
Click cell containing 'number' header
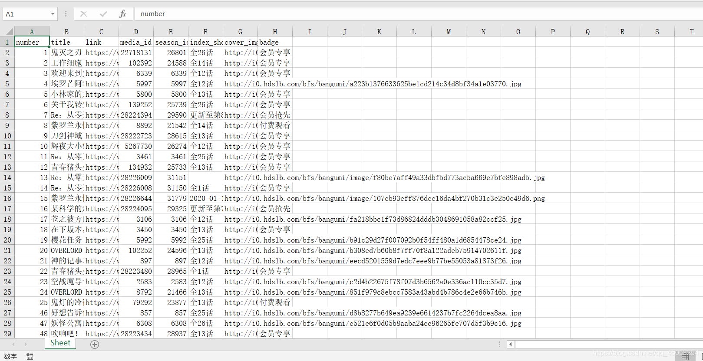tap(32, 42)
